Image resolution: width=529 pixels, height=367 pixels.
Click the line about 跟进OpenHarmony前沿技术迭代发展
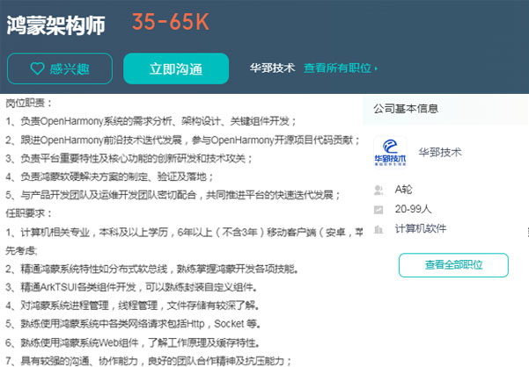pos(182,140)
